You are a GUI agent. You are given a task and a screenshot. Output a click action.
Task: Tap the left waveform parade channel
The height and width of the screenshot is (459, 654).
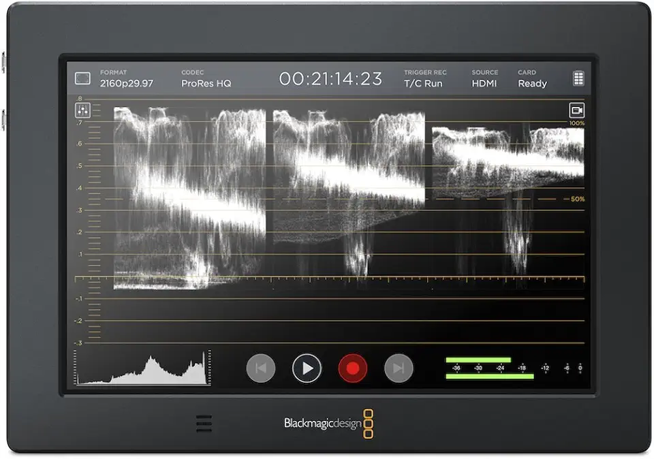(190, 198)
